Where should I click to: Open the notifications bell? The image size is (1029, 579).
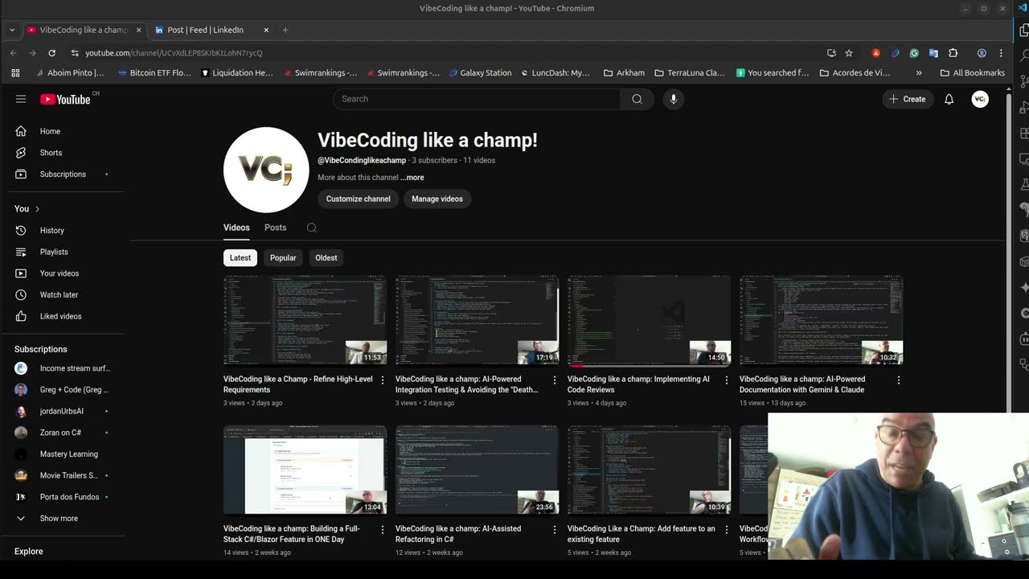[x=949, y=99]
